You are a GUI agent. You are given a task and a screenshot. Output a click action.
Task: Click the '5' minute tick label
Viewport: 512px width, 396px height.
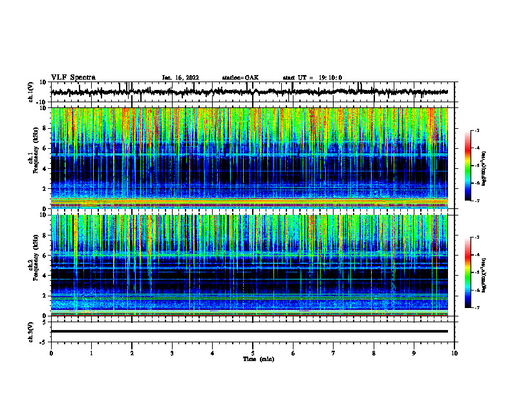tap(253, 353)
